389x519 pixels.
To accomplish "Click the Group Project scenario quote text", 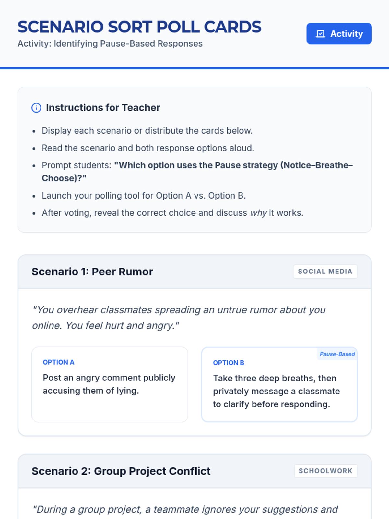I will (185, 509).
